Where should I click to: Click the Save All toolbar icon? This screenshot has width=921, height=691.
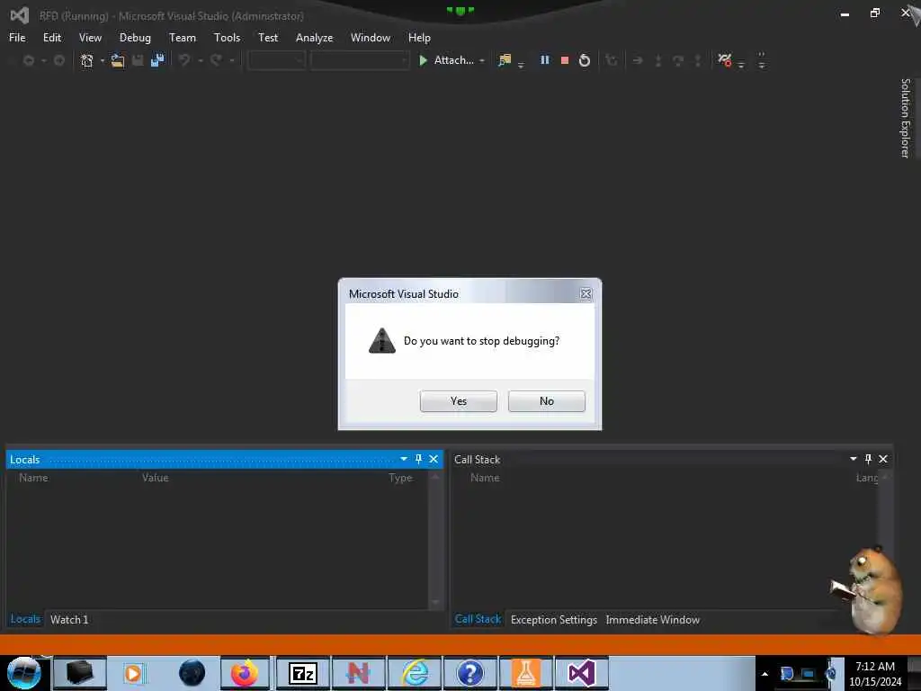pyautogui.click(x=157, y=60)
